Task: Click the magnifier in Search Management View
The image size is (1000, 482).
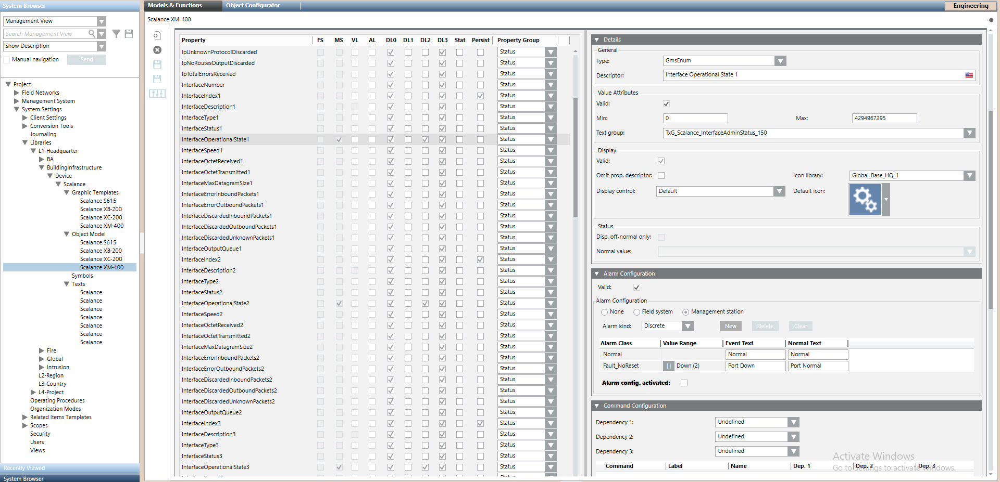Action: [92, 33]
